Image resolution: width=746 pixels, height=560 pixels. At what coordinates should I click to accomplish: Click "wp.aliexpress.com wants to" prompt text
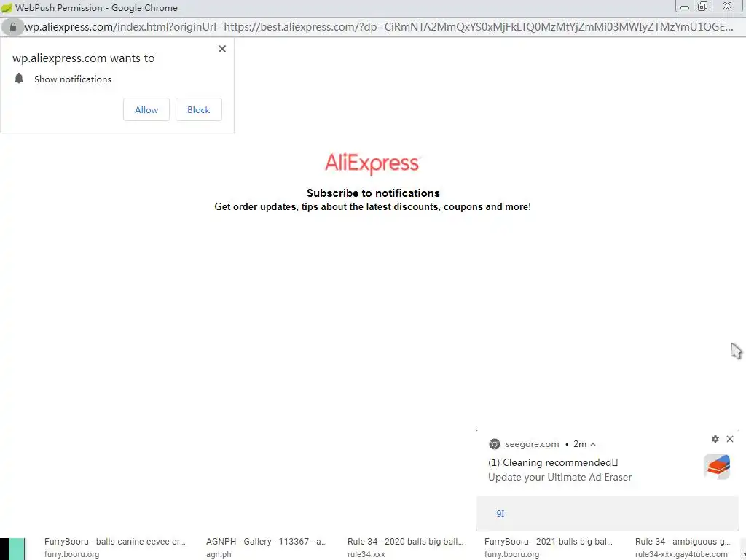(83, 58)
